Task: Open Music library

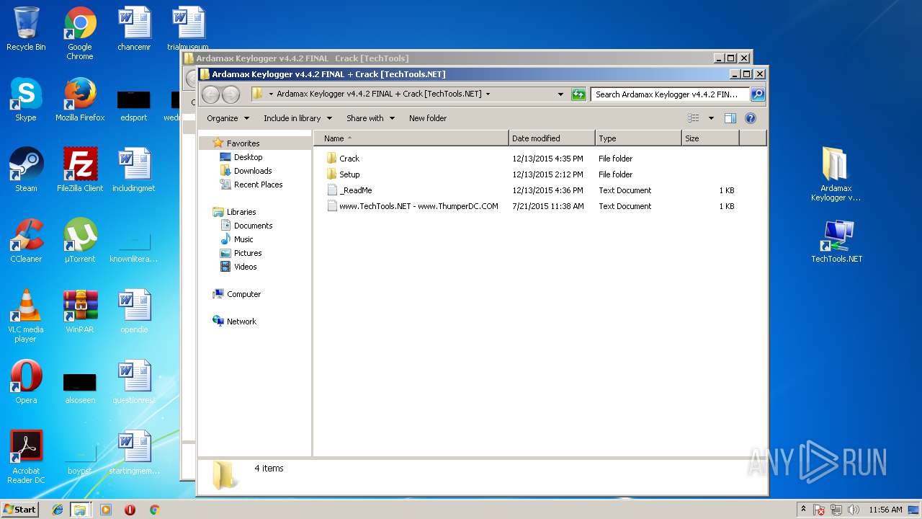Action: (237, 239)
